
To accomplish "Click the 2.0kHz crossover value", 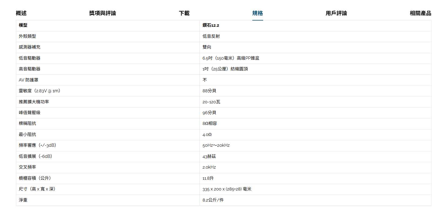I will pyautogui.click(x=209, y=167).
